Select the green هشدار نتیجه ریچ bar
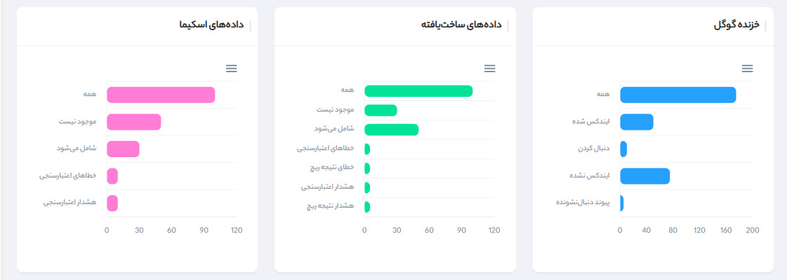This screenshot has width=787, height=280. [367, 207]
